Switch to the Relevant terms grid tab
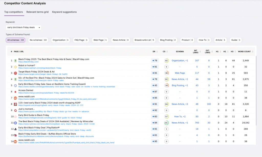This screenshot has height=157, width=262. click(x=37, y=12)
